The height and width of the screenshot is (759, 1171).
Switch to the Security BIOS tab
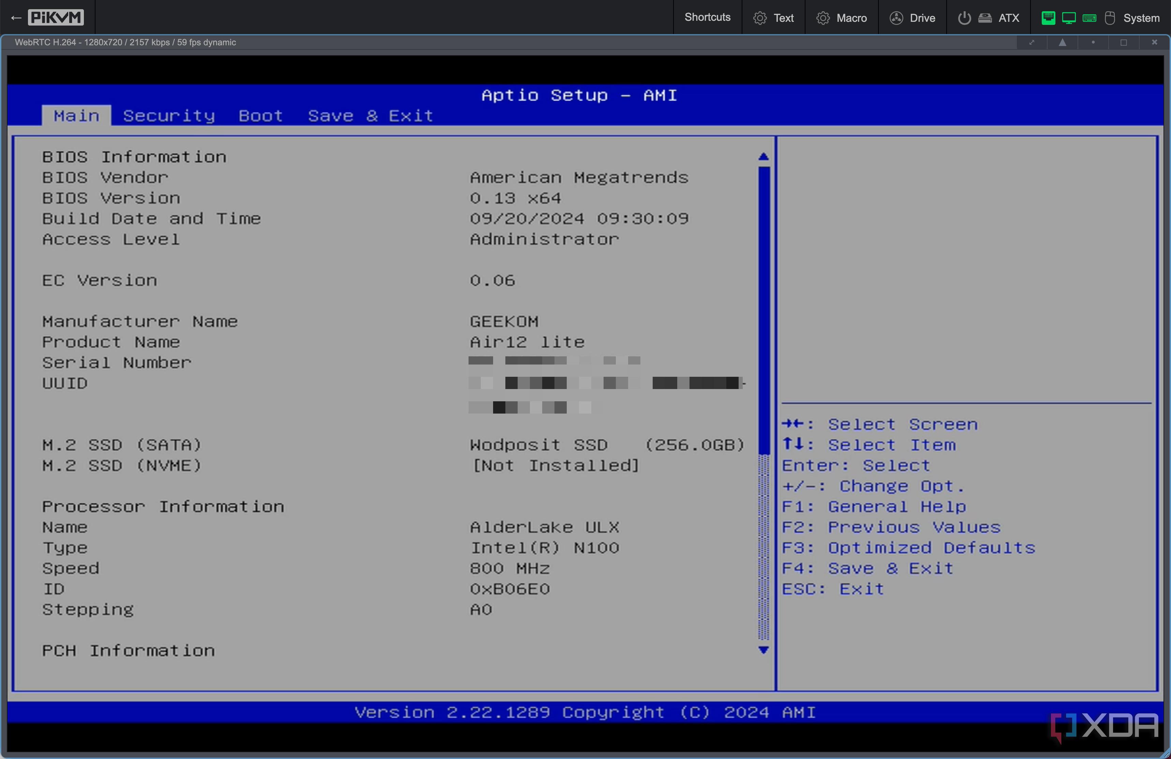coord(169,115)
